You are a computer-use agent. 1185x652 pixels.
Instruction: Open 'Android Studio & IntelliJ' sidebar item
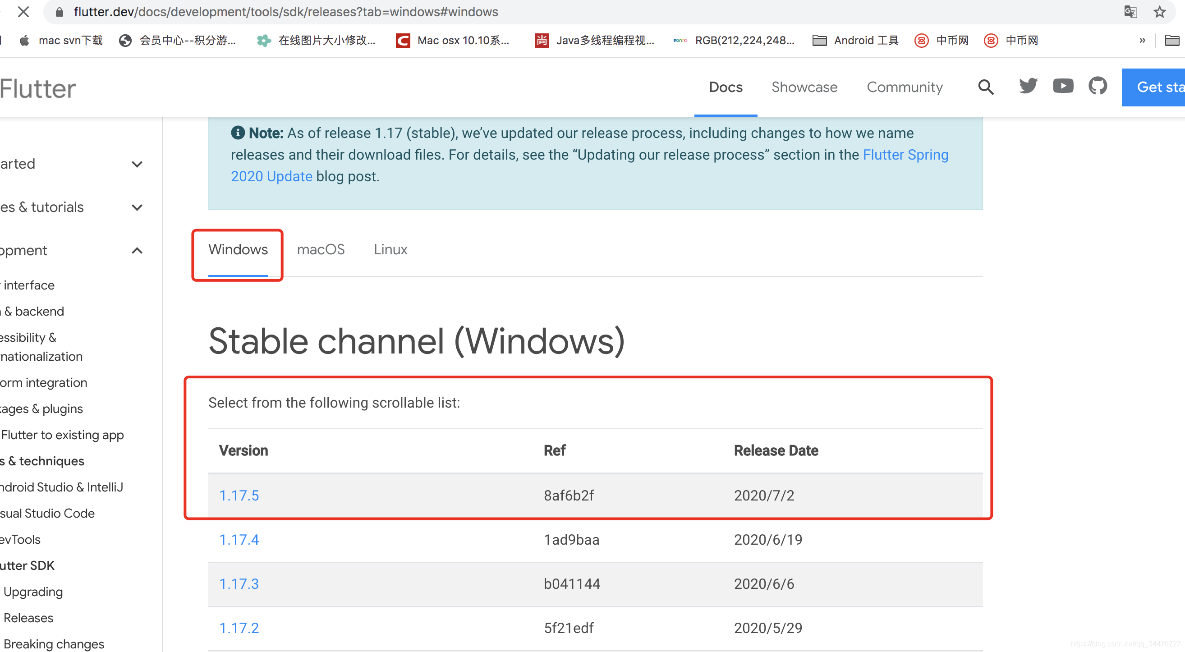pos(62,487)
